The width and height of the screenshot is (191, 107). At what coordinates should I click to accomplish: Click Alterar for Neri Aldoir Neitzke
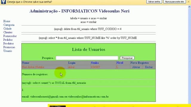pyautogui.click(x=136, y=67)
